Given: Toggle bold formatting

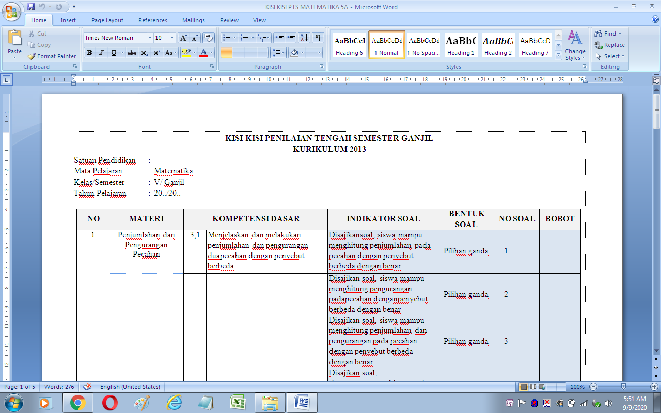Looking at the screenshot, I should pyautogui.click(x=89, y=53).
